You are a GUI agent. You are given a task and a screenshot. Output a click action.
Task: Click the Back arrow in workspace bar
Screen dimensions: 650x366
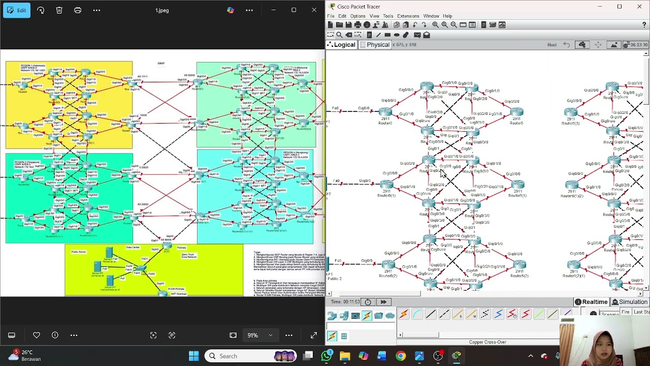pyautogui.click(x=566, y=45)
